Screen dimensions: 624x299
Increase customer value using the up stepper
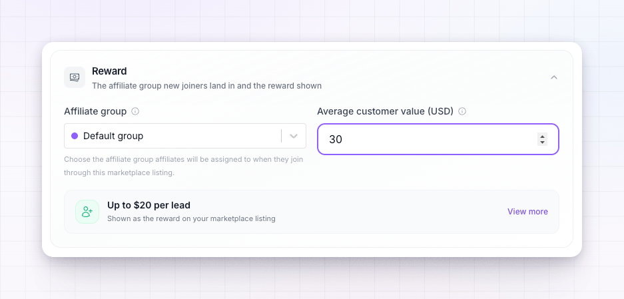[542, 136]
